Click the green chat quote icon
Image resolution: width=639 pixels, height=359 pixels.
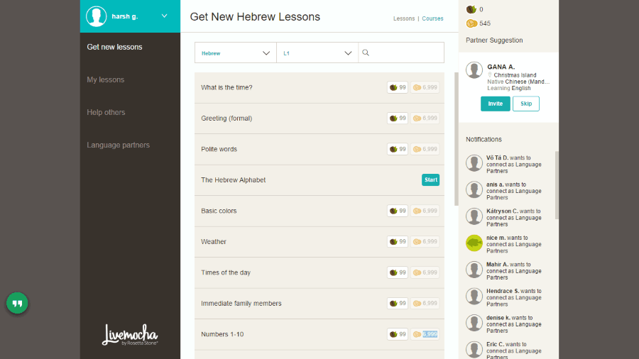17,303
